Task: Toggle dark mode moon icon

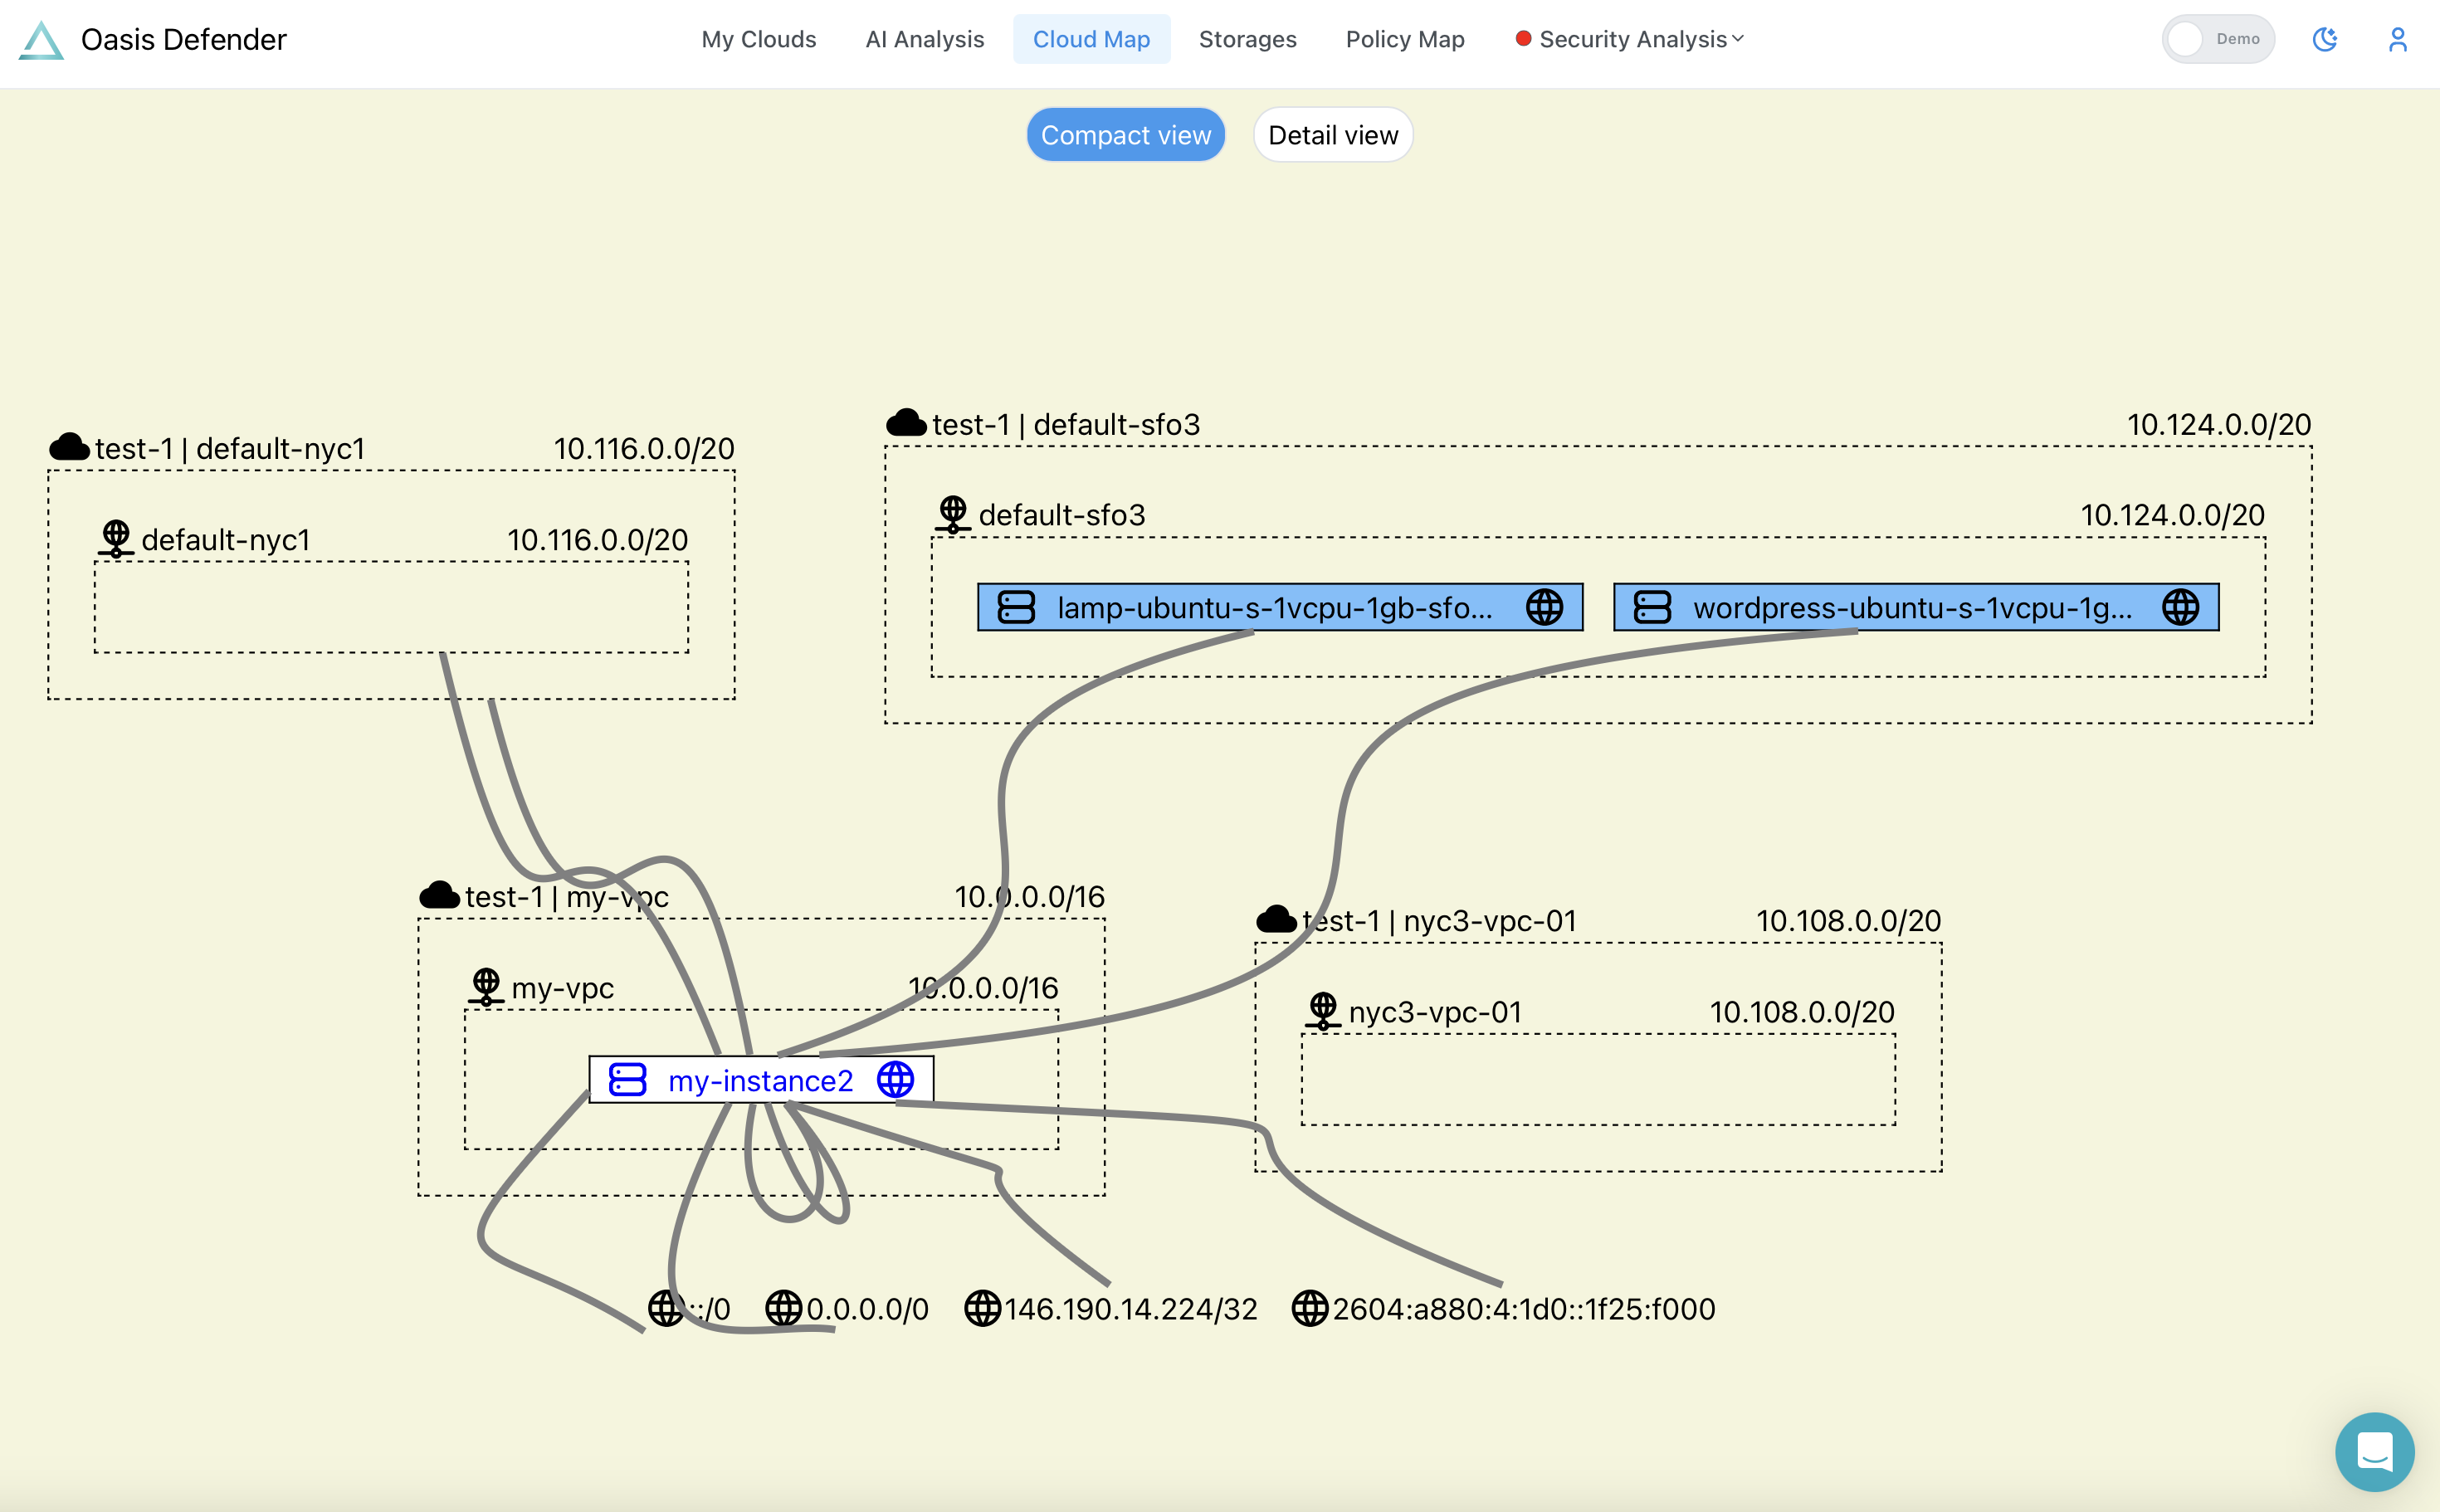Action: (2325, 39)
